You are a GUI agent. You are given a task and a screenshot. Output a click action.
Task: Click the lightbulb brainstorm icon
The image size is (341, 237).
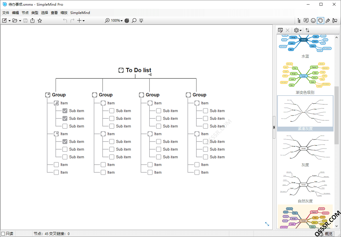pos(141,21)
